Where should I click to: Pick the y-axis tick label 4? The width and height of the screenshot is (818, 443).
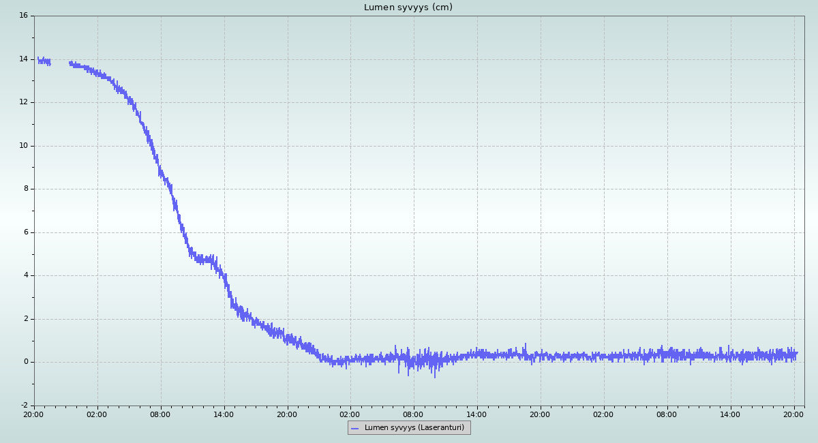tap(25, 275)
